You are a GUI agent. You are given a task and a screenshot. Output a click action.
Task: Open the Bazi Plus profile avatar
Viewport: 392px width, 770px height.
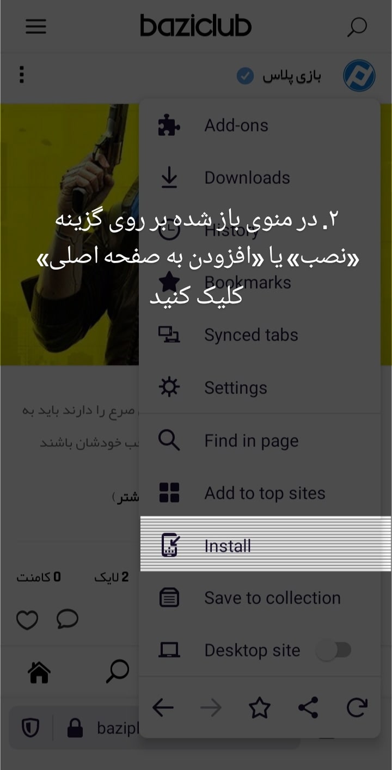pyautogui.click(x=359, y=76)
